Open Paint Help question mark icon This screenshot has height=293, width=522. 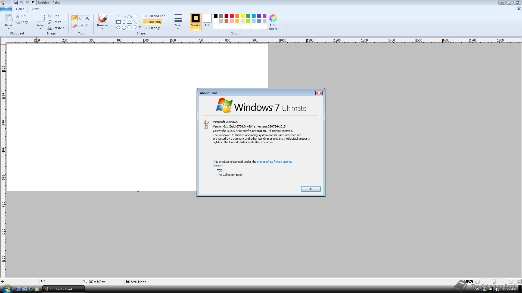click(519, 9)
